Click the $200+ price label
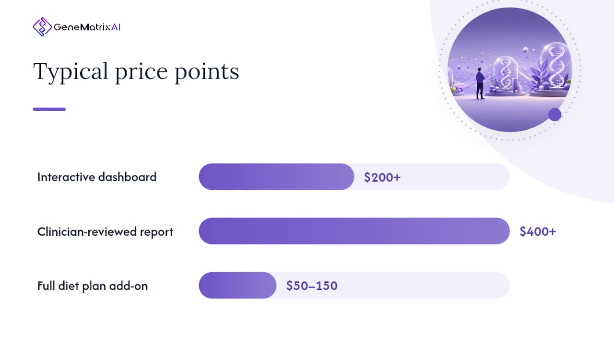Screen dimensions: 614x345 (382, 177)
